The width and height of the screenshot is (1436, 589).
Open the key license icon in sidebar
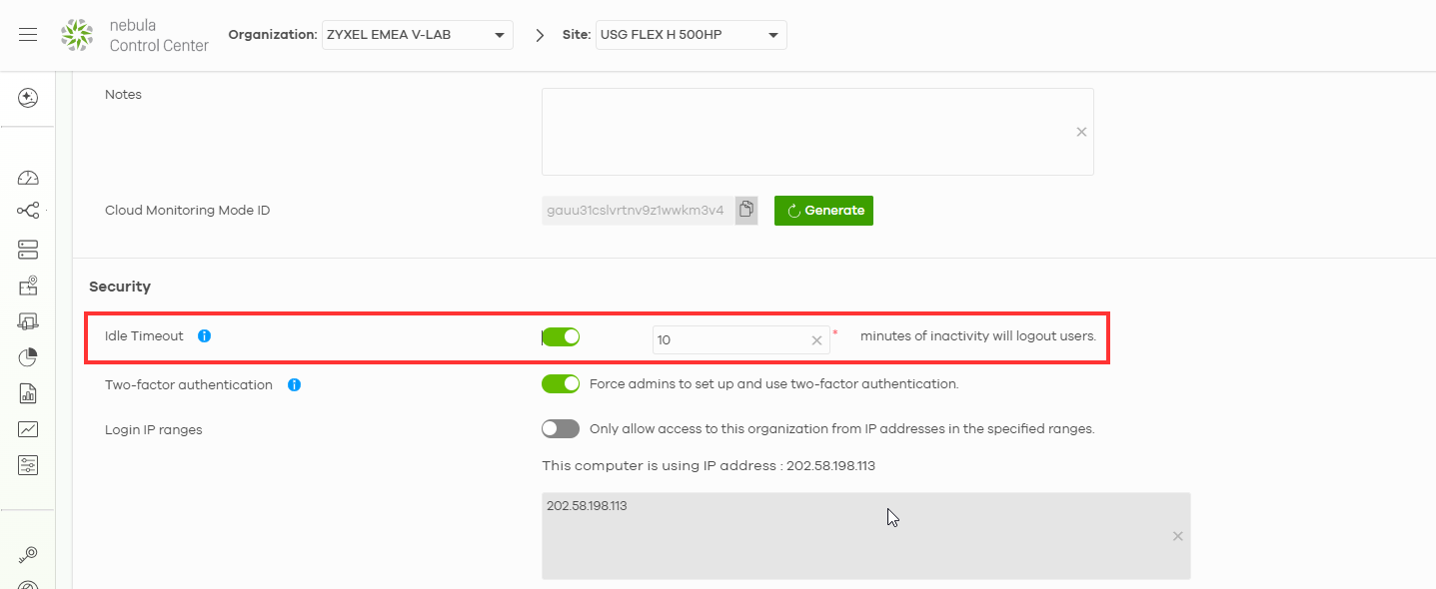pyautogui.click(x=28, y=554)
